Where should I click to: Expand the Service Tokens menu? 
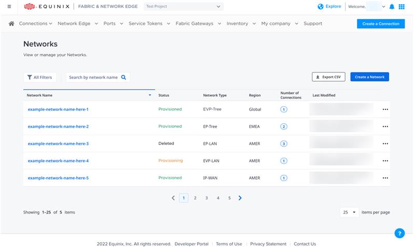tap(149, 23)
